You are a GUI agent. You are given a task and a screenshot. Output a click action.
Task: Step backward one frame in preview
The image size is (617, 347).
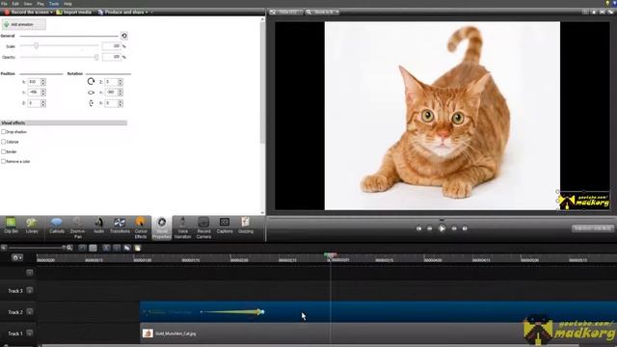click(430, 228)
